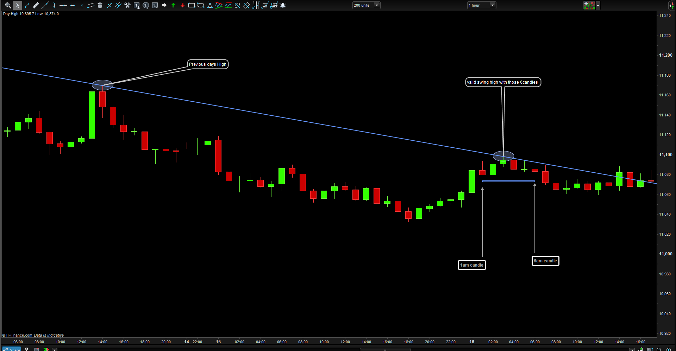This screenshot has width=676, height=351.
Task: Choose the speech bubble text tool
Action: [x=146, y=5]
